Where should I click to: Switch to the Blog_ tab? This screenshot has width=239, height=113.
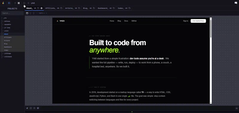click(x=86, y=8)
